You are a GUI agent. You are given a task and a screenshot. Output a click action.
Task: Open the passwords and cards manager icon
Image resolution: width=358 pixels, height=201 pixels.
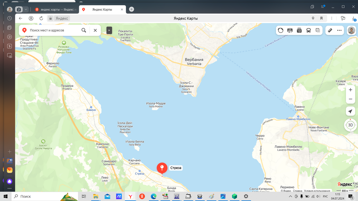coord(343,18)
